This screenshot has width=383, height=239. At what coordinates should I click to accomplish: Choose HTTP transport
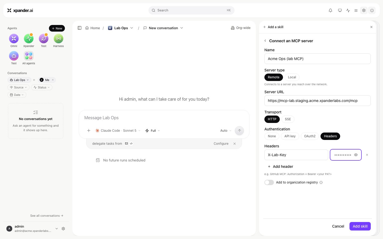point(272,119)
